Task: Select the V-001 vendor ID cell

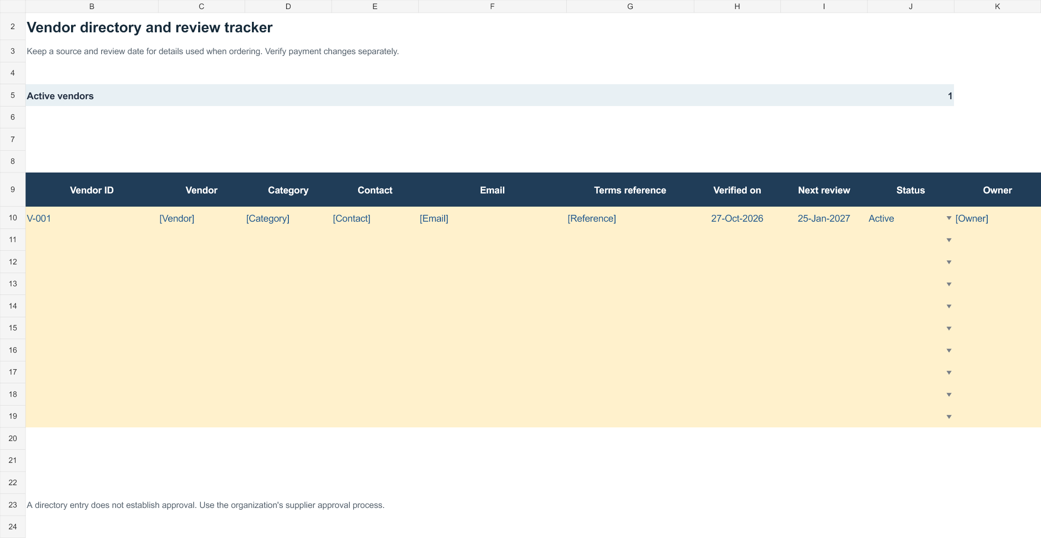Action: (x=92, y=218)
